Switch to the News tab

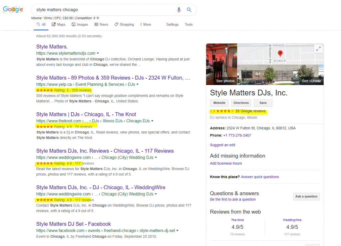pos(101,25)
